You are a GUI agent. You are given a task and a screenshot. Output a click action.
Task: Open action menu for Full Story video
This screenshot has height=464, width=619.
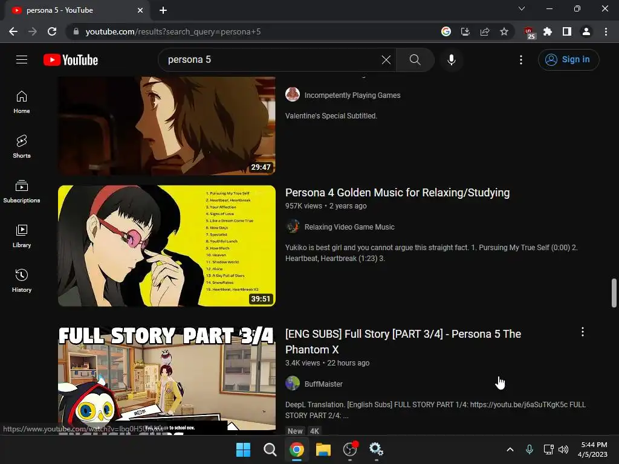(x=583, y=332)
